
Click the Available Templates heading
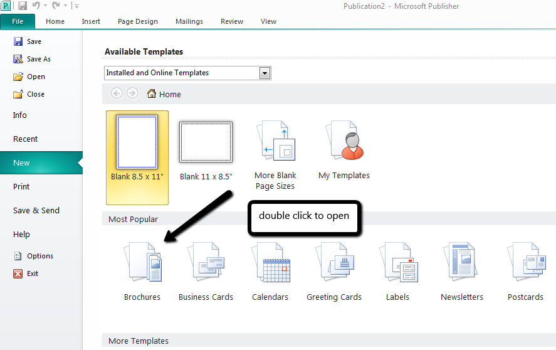144,52
